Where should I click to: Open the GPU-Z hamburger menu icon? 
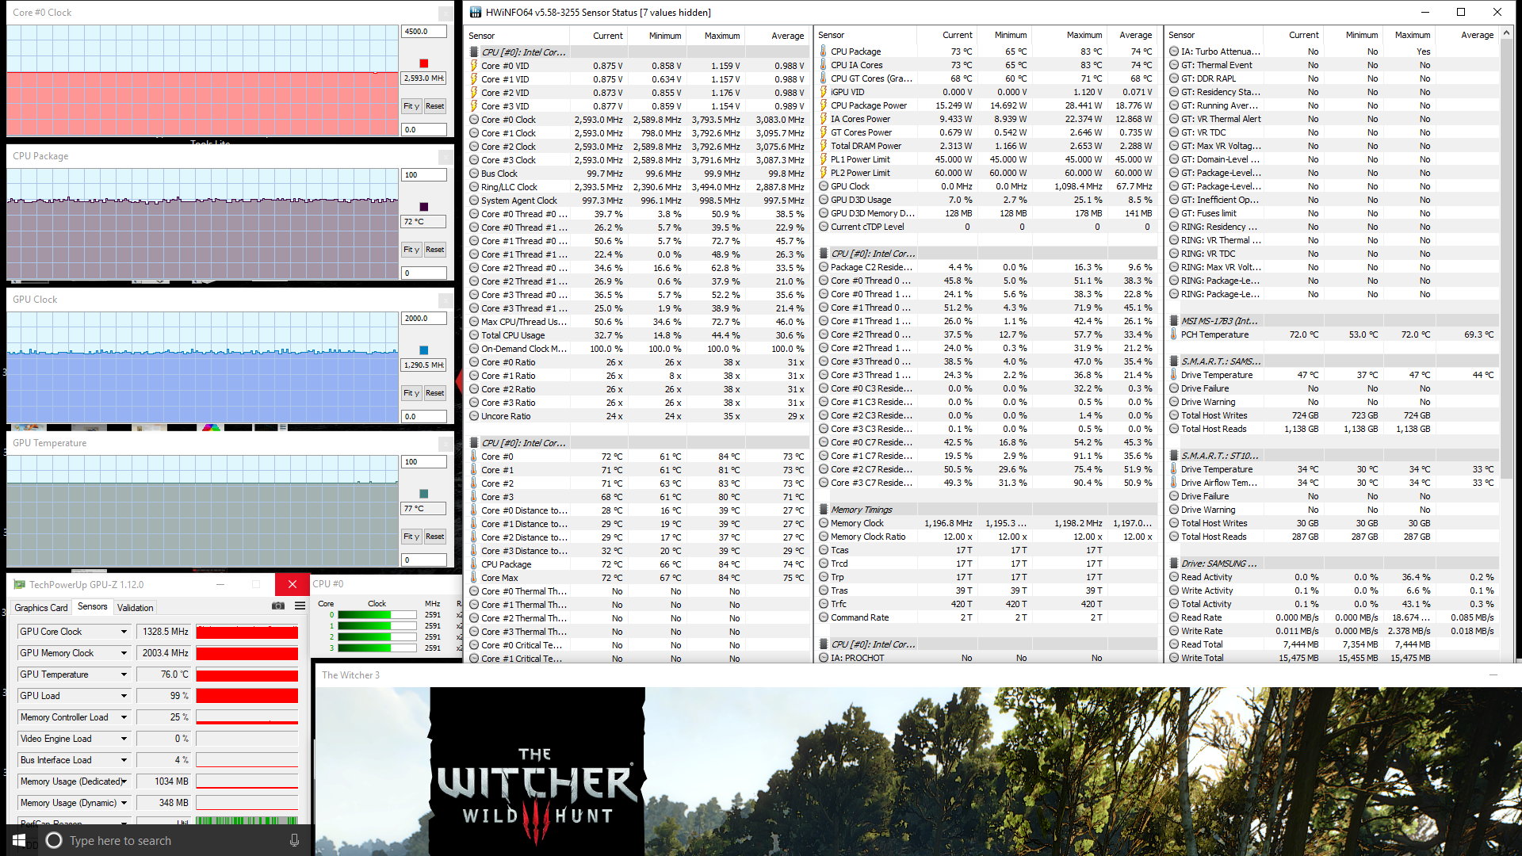coord(300,606)
